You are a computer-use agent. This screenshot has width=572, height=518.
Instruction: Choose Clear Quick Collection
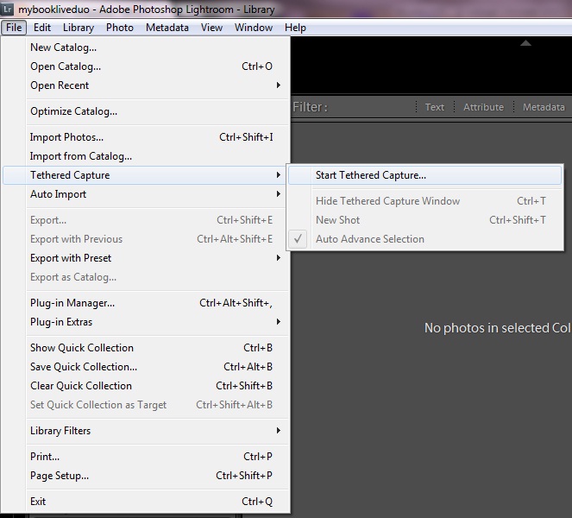[x=146, y=386]
